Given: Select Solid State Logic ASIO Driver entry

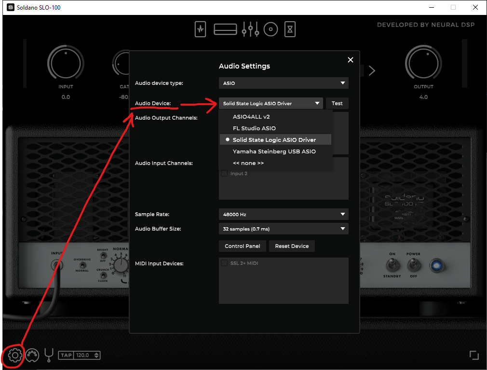Looking at the screenshot, I should click(275, 140).
